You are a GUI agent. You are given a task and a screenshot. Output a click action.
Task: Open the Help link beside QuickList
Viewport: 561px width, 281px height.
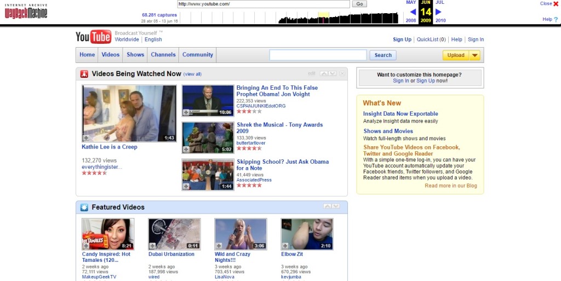coord(456,39)
